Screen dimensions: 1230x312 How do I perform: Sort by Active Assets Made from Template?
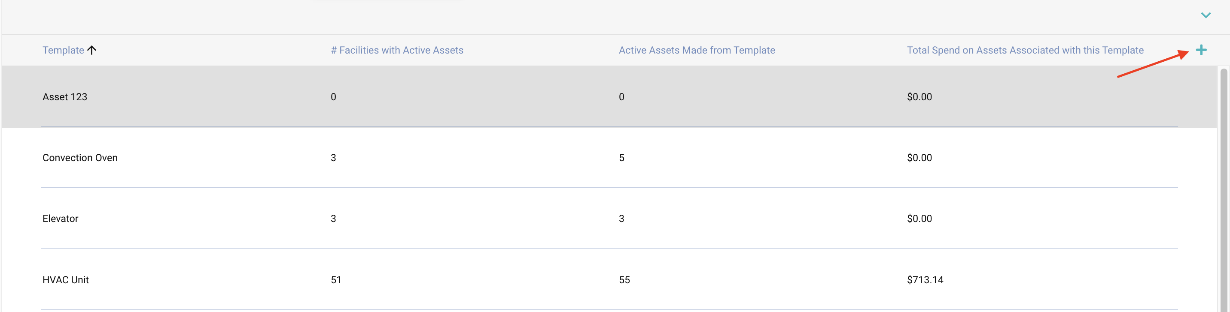pyautogui.click(x=697, y=50)
